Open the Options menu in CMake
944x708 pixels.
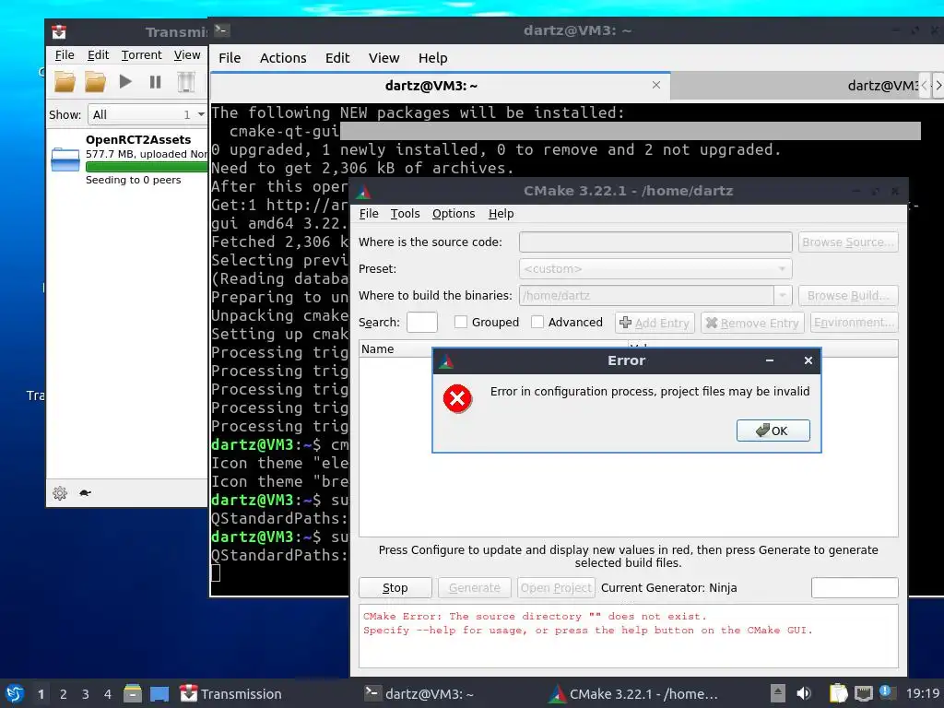[x=454, y=214]
